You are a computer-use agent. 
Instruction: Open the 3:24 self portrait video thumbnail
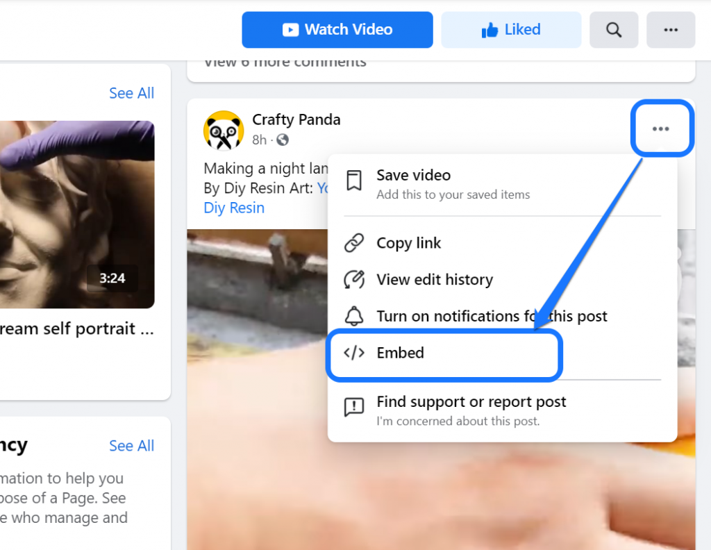tap(77, 215)
